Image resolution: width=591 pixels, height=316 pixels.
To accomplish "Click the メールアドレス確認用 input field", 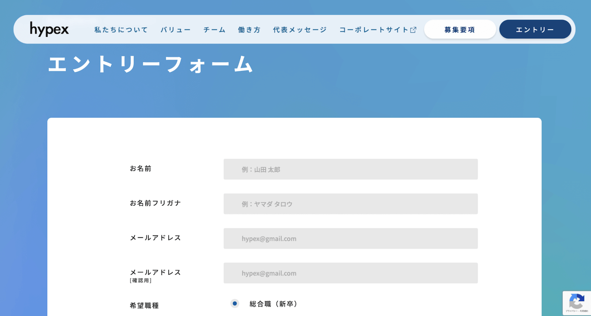I will pyautogui.click(x=350, y=273).
